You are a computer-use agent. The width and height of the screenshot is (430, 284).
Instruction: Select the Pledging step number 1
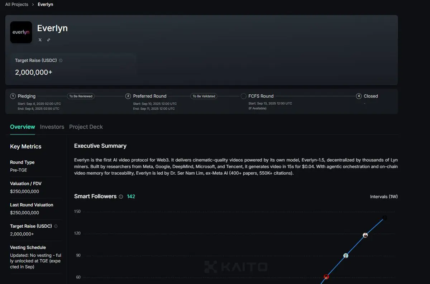coord(13,96)
